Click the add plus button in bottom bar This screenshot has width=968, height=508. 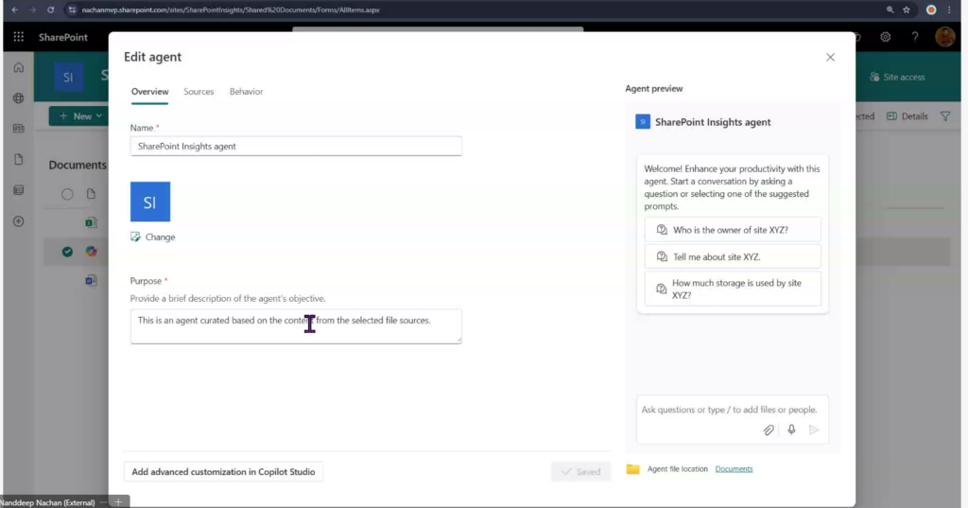pos(118,501)
